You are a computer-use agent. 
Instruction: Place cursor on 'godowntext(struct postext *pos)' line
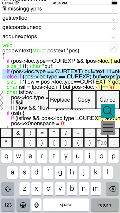coord(41,51)
